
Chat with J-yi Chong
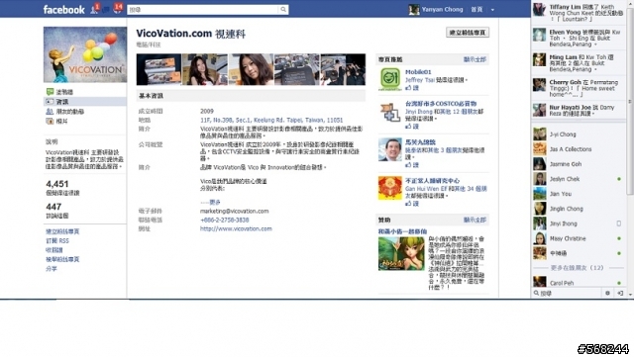(x=579, y=134)
